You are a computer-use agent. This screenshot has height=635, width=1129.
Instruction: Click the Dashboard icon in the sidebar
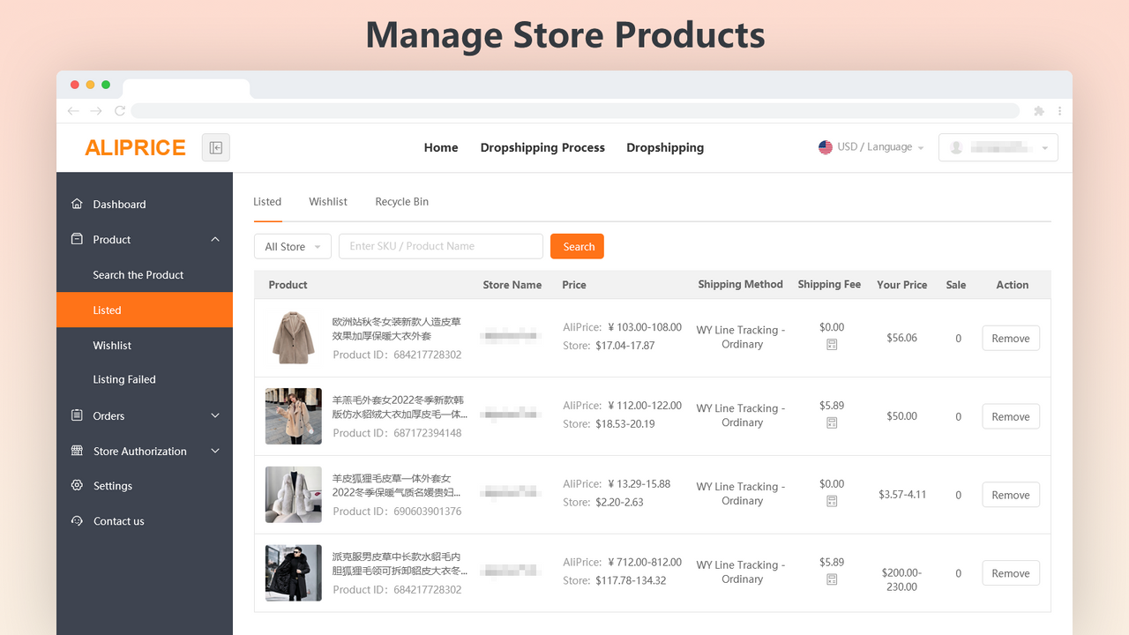click(78, 204)
